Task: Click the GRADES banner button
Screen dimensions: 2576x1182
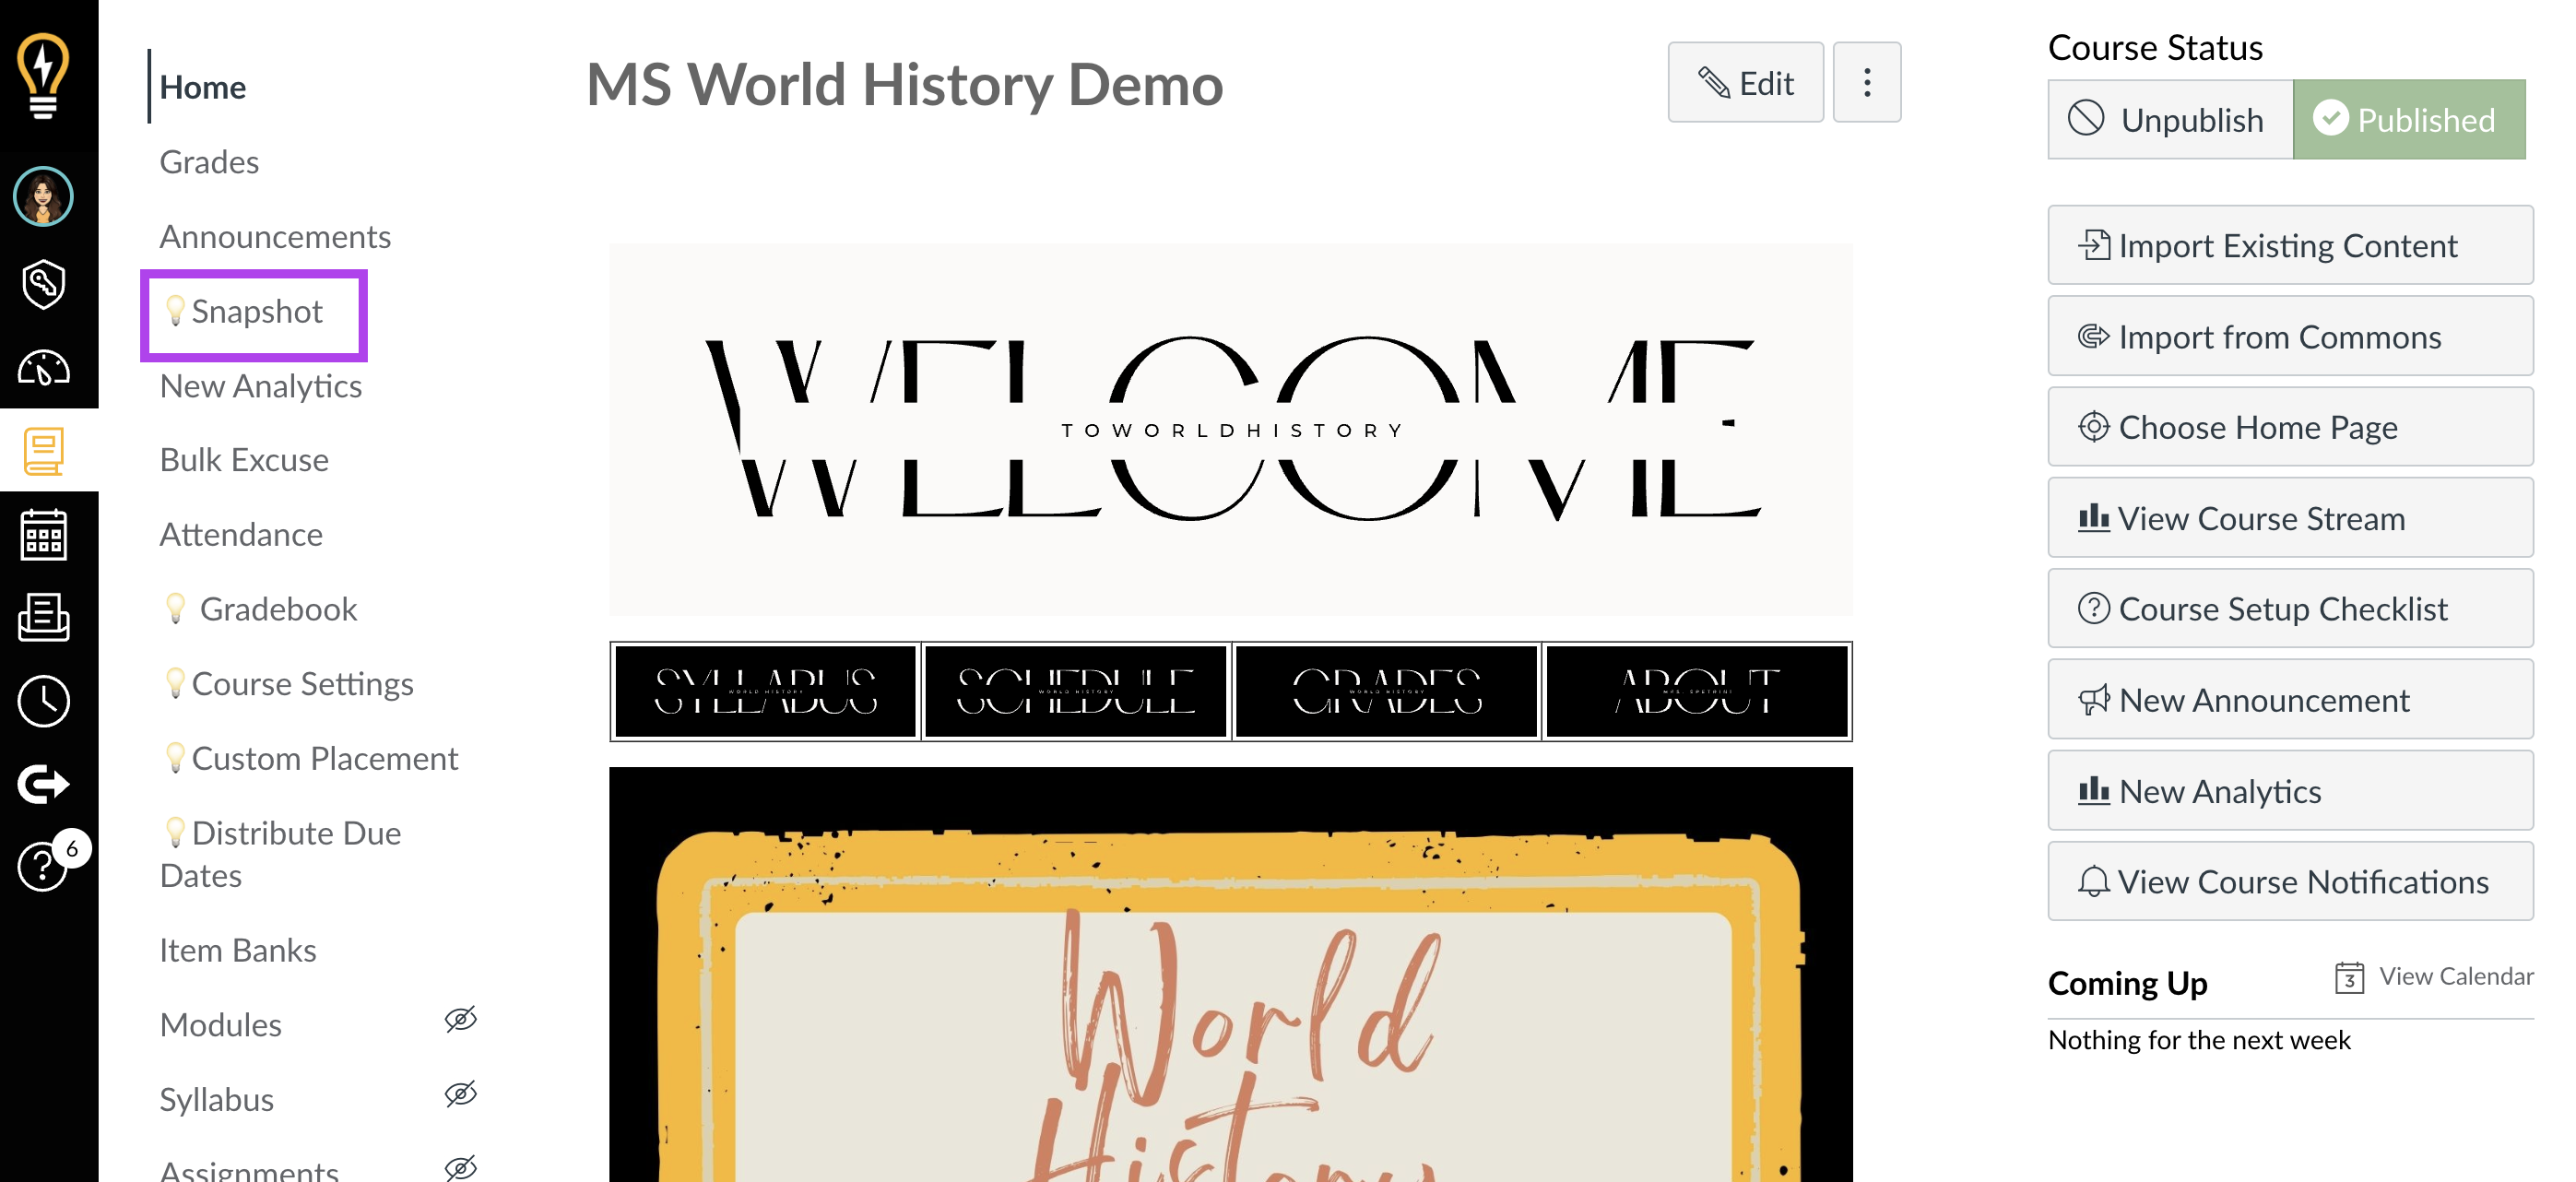Action: pos(1386,692)
